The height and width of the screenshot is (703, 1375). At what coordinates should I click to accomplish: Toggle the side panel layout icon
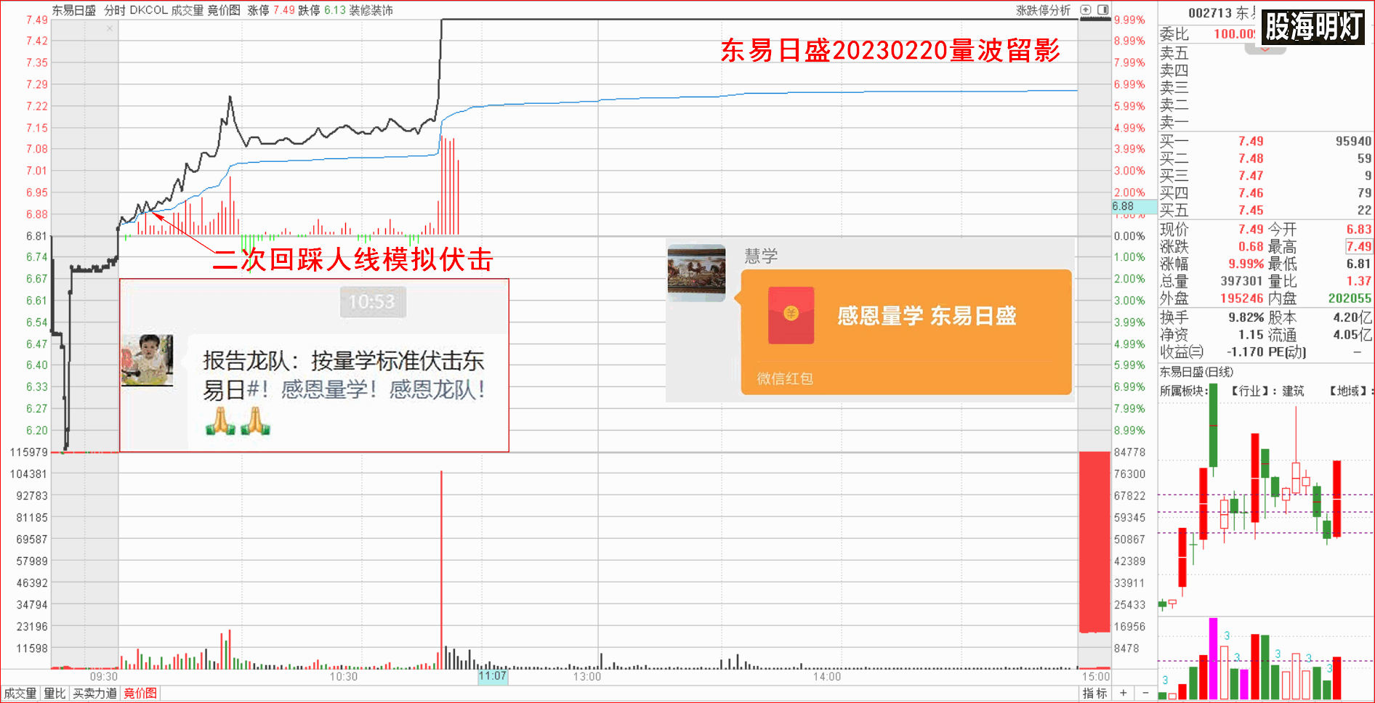(x=1102, y=10)
